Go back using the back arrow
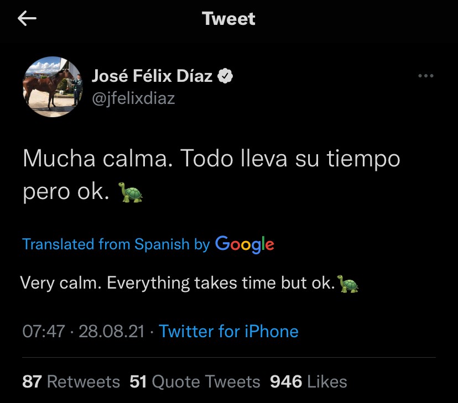The width and height of the screenshot is (458, 403). (x=27, y=19)
